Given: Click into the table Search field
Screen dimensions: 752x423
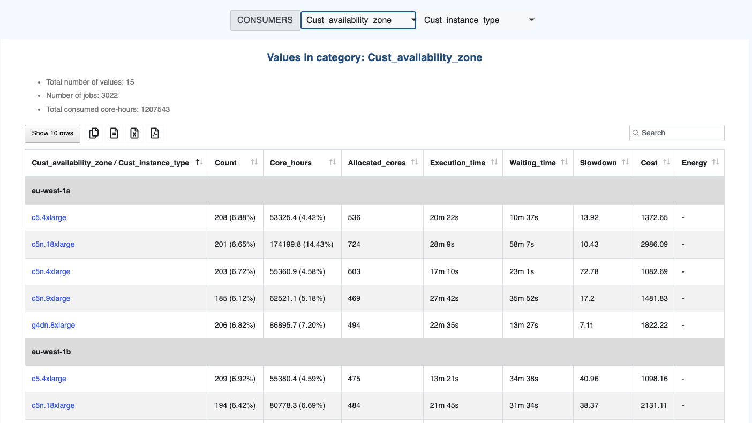Looking at the screenshot, I should (x=680, y=133).
